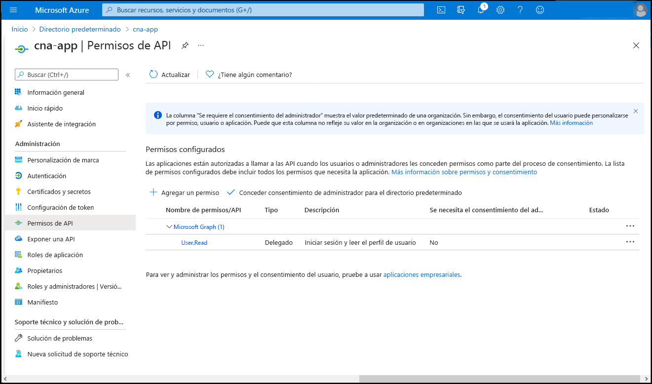
Task: Open the feedback smiley icon
Action: [540, 10]
